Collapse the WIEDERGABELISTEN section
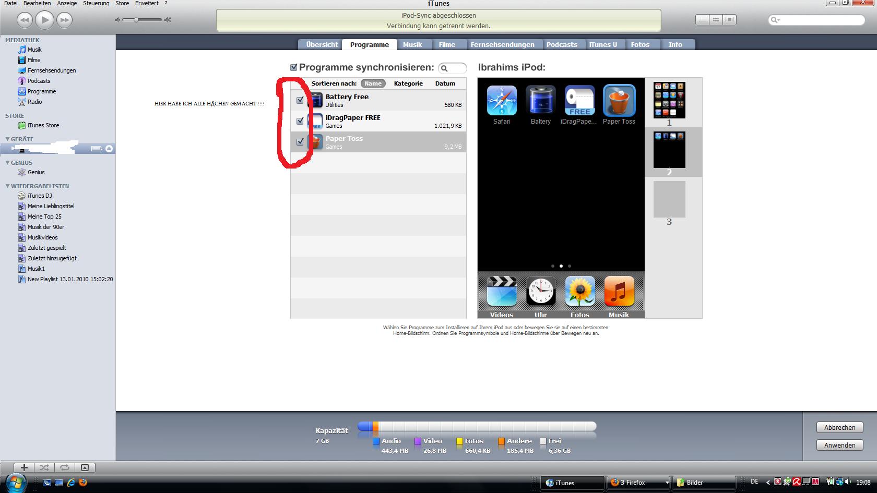Screen dimensions: 877x493 pyautogui.click(x=7, y=186)
